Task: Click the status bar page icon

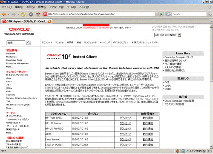Action: coord(183,151)
